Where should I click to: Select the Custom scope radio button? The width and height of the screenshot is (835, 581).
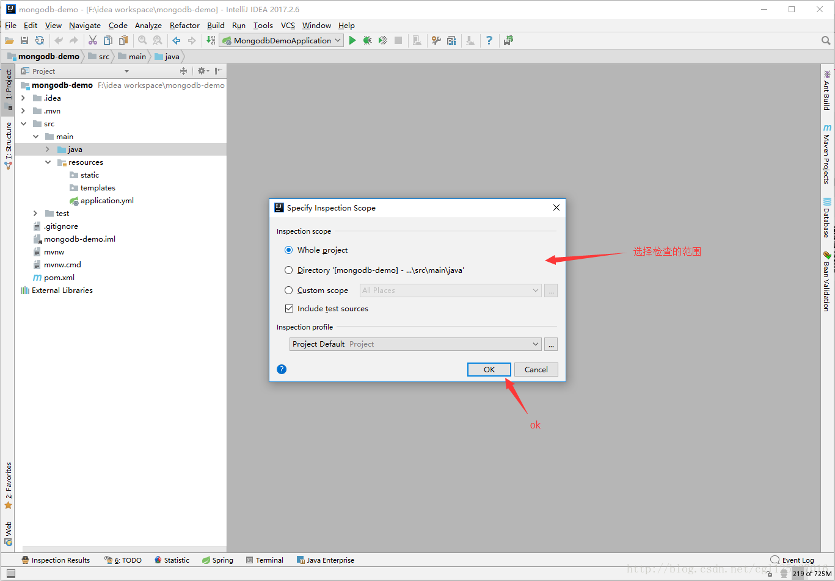[x=288, y=290]
